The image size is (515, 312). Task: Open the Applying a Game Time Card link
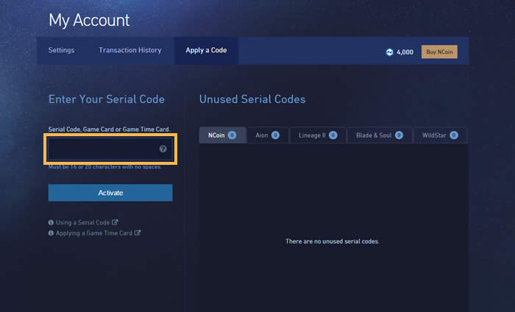click(x=94, y=233)
